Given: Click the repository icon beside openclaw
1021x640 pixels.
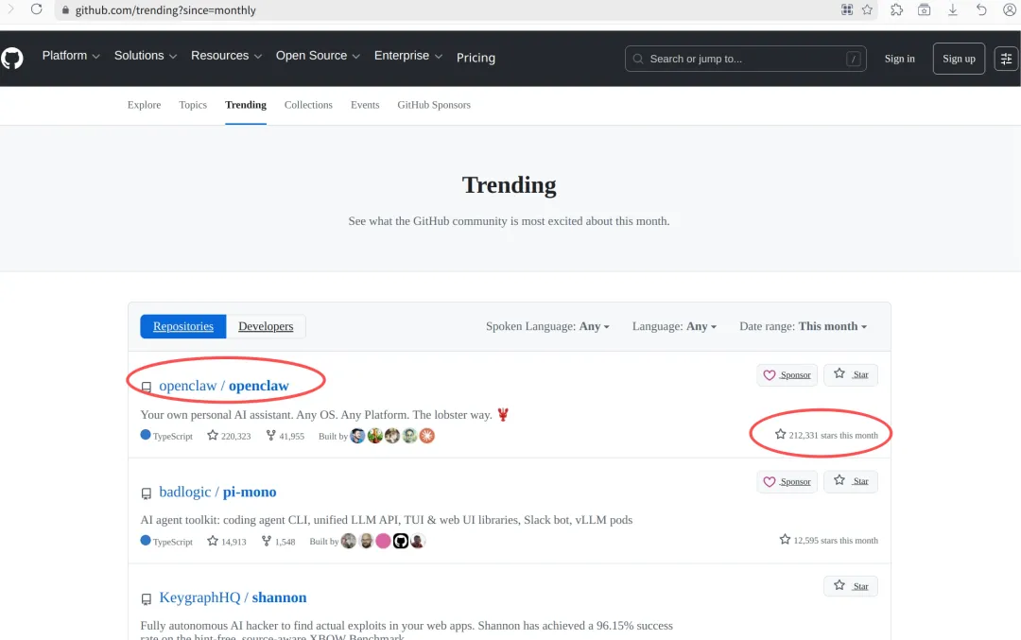Looking at the screenshot, I should click(147, 388).
